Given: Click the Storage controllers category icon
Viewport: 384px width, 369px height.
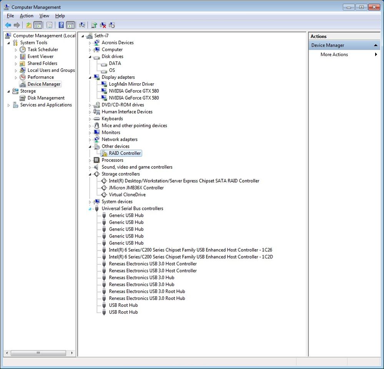Looking at the screenshot, I should 97,174.
